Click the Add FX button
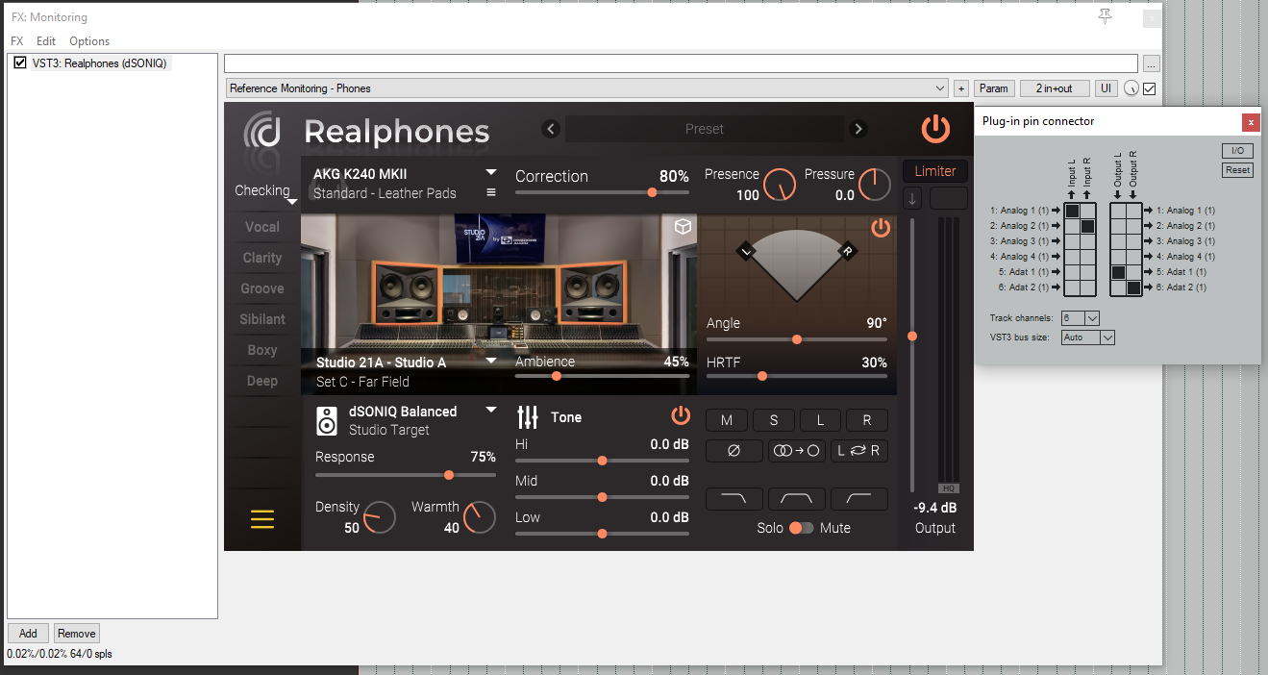The image size is (1268, 675). point(28,633)
